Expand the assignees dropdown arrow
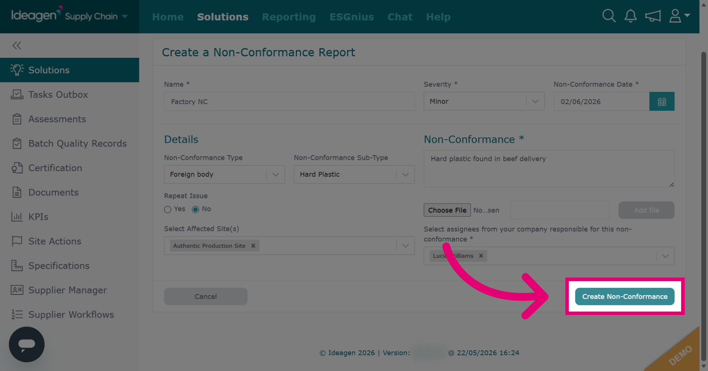This screenshot has width=708, height=371. 665,256
